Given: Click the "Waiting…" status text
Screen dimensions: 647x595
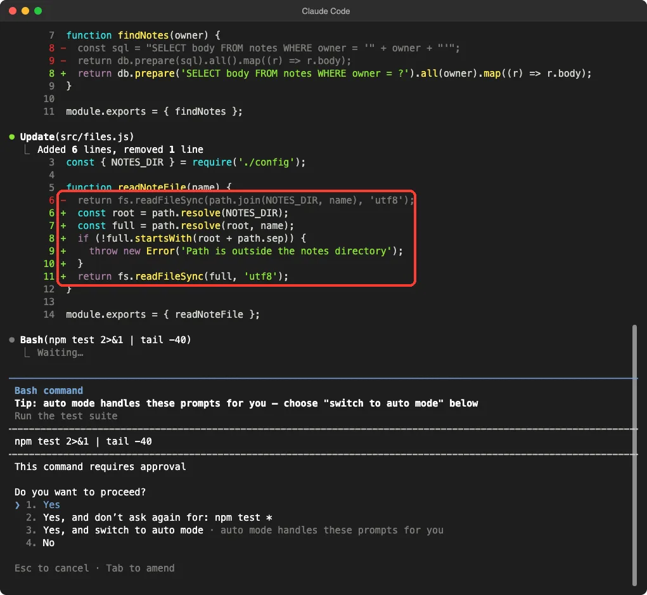Looking at the screenshot, I should coord(60,353).
